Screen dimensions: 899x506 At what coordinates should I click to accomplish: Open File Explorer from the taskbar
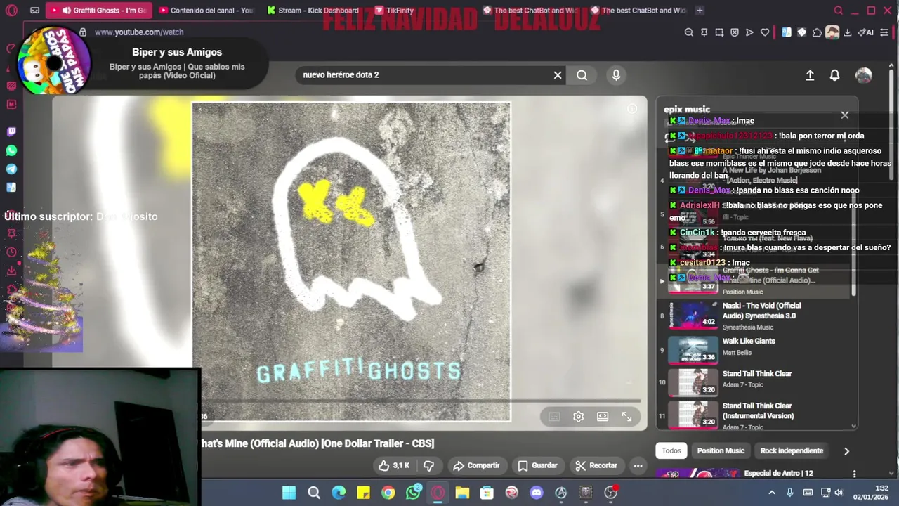462,493
